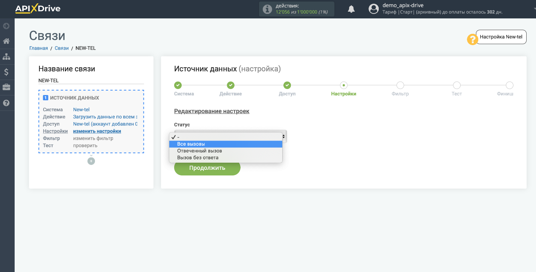
Task: Click the Система completed step circle
Action: tap(178, 85)
